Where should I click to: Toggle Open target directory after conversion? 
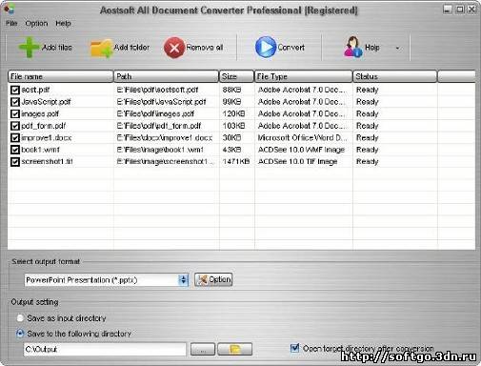[295, 348]
